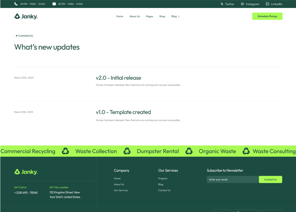
Task: Open the Pages menu item
Action: coord(150,16)
